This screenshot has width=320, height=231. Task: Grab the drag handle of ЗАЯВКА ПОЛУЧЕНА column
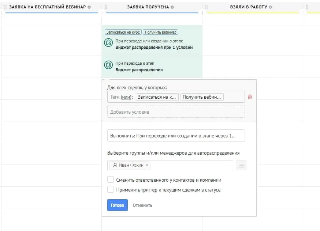106,7
